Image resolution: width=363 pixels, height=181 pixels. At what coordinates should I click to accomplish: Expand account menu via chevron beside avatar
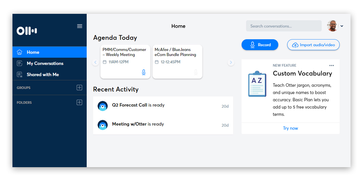pyautogui.click(x=342, y=26)
